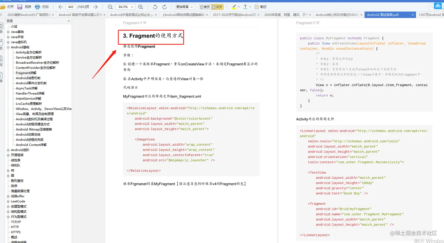Open 介绍 in outline
This screenshot has height=243, width=444.
pyautogui.click(x=14, y=27)
